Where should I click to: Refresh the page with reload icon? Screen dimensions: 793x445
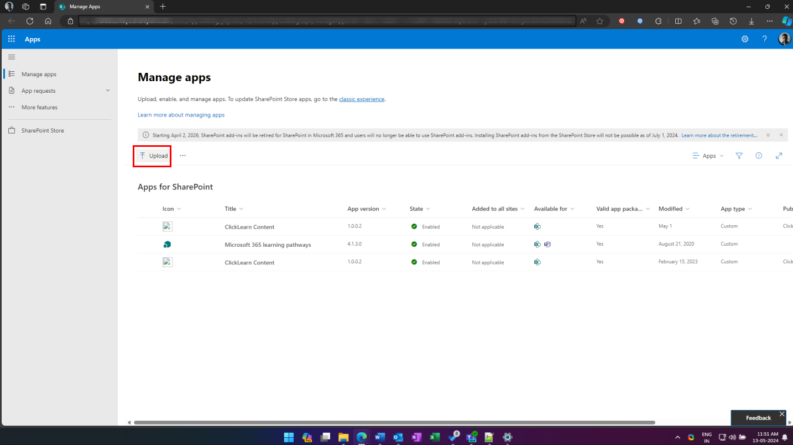coord(30,21)
